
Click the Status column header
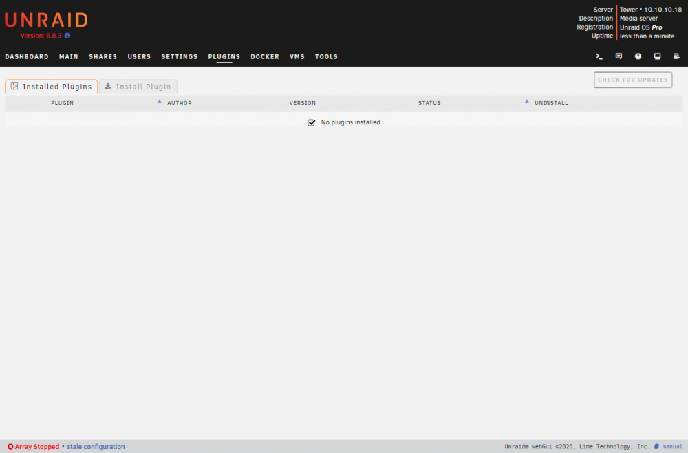(x=429, y=103)
